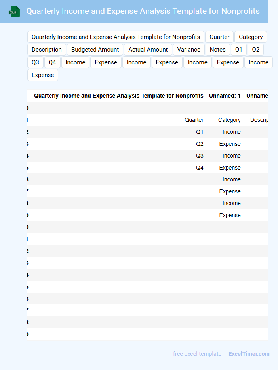Click the Quarter cell inside the table
Screen dimensions: 278x370
click(194, 120)
